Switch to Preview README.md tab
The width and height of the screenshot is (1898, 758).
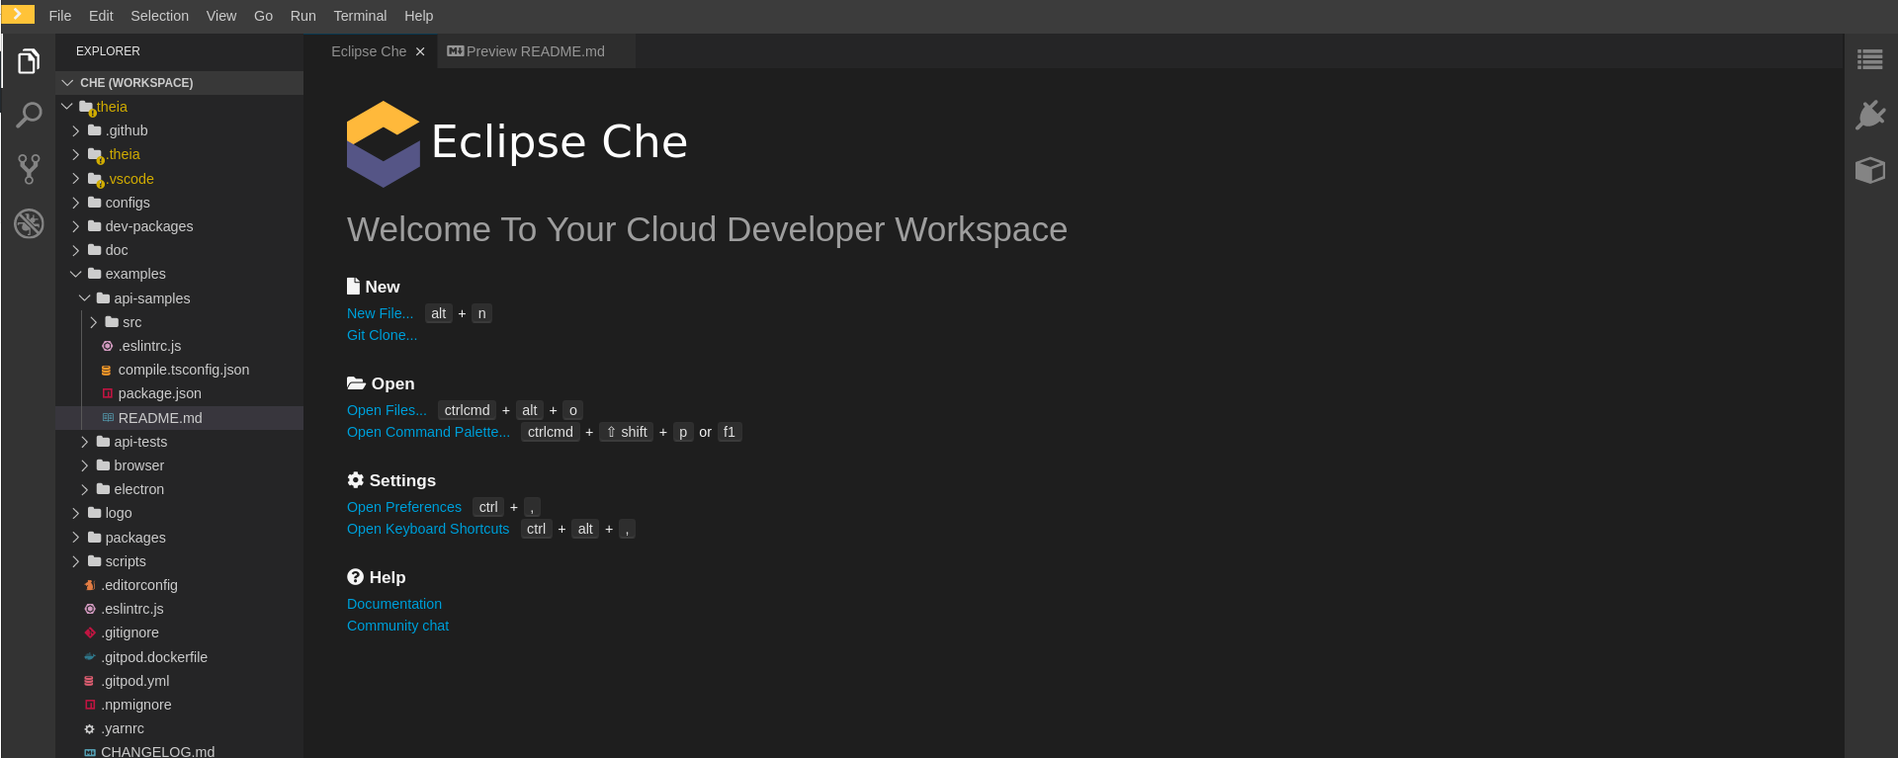[x=535, y=51]
